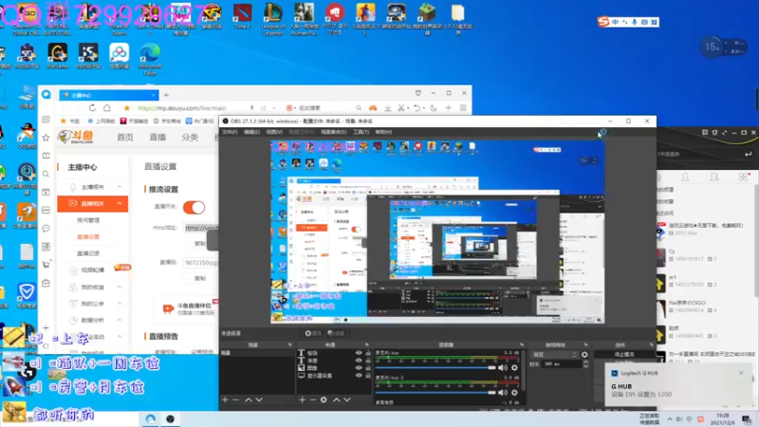
Task: Open the search icon in browser sidebar
Action: (x=46, y=174)
